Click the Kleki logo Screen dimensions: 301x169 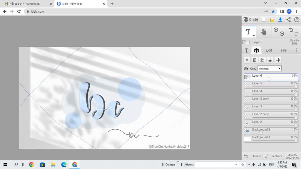[x=251, y=20]
